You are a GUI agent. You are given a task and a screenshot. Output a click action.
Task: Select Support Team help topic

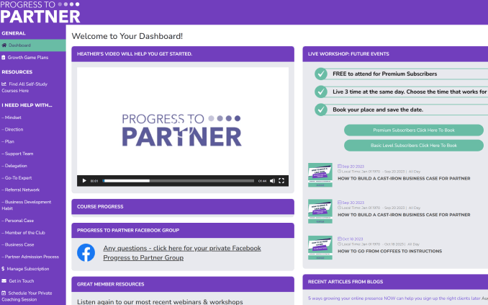[x=17, y=154]
